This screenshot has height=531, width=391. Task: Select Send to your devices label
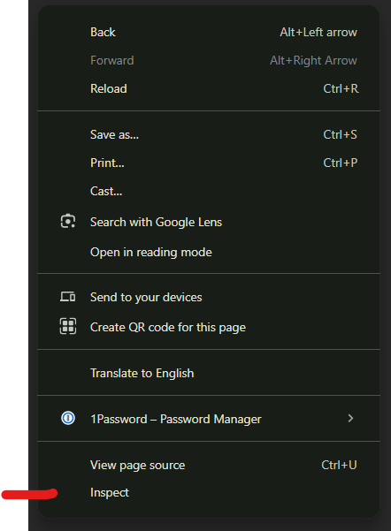[146, 298]
